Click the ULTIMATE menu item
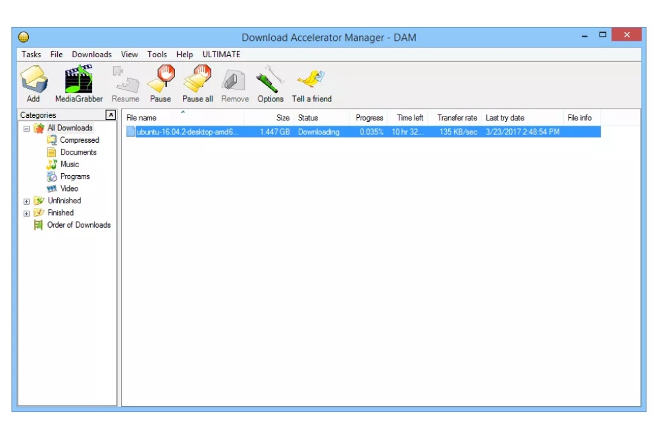Image resolution: width=658 pixels, height=439 pixels. [221, 55]
